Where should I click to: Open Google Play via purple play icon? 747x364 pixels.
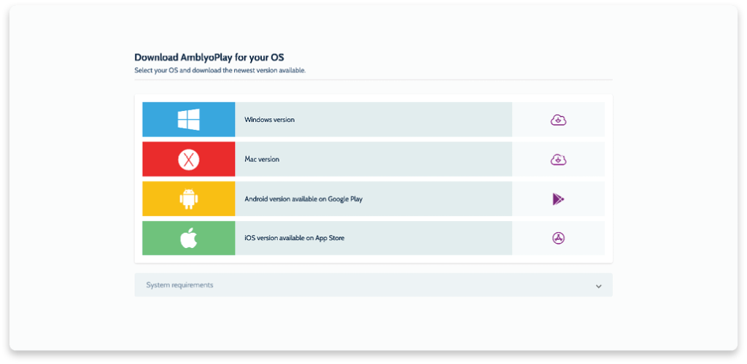(558, 199)
